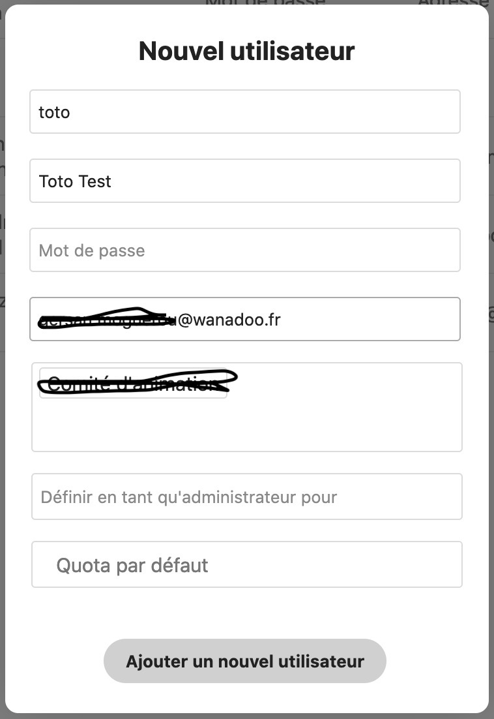The width and height of the screenshot is (494, 719).
Task: Click the "Quota par défaut" placeholder text
Action: tap(132, 565)
